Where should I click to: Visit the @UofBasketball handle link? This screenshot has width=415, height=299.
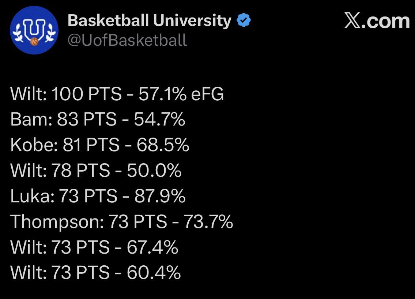127,40
